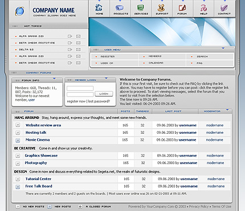Open newest member 'user' link
This screenshot has width=245, height=211.
[x=31, y=99]
